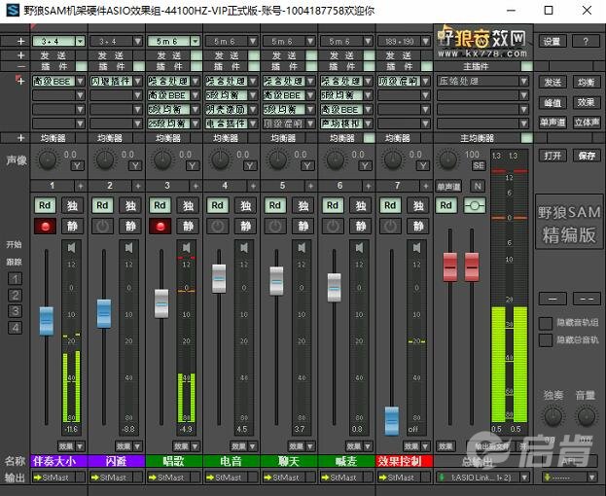Click the 保存 button
This screenshot has height=496, width=606.
587,156
